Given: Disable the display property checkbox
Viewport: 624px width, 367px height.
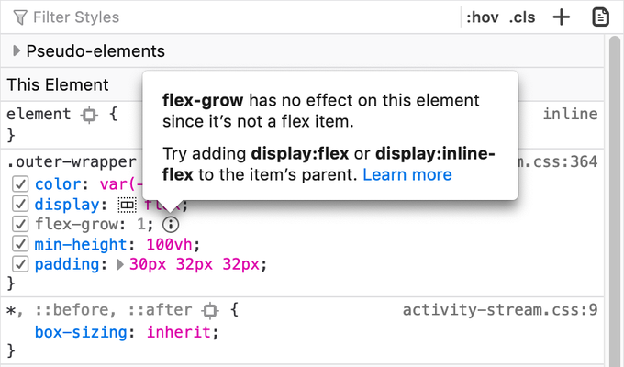Looking at the screenshot, I should [x=21, y=204].
